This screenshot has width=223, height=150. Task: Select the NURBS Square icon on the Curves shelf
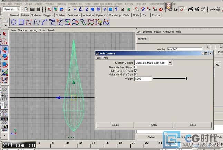(x=21, y=22)
